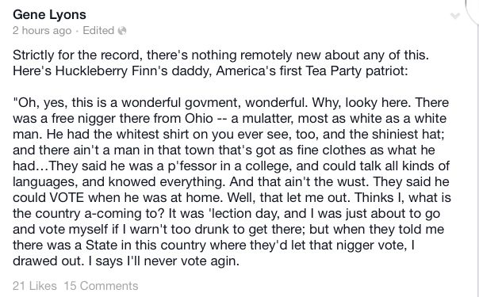The image size is (479, 297).
Task: Click the word 'Ohio' in the quoted passage
Action: [199, 118]
